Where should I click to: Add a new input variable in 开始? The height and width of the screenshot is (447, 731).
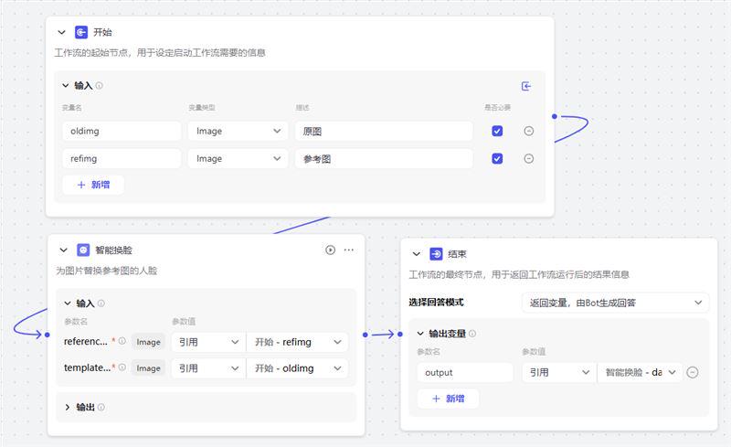[93, 185]
